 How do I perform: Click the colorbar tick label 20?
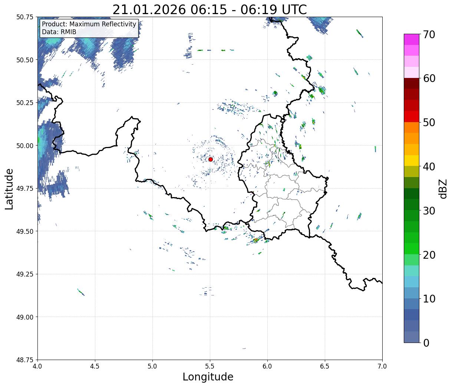pos(429,255)
